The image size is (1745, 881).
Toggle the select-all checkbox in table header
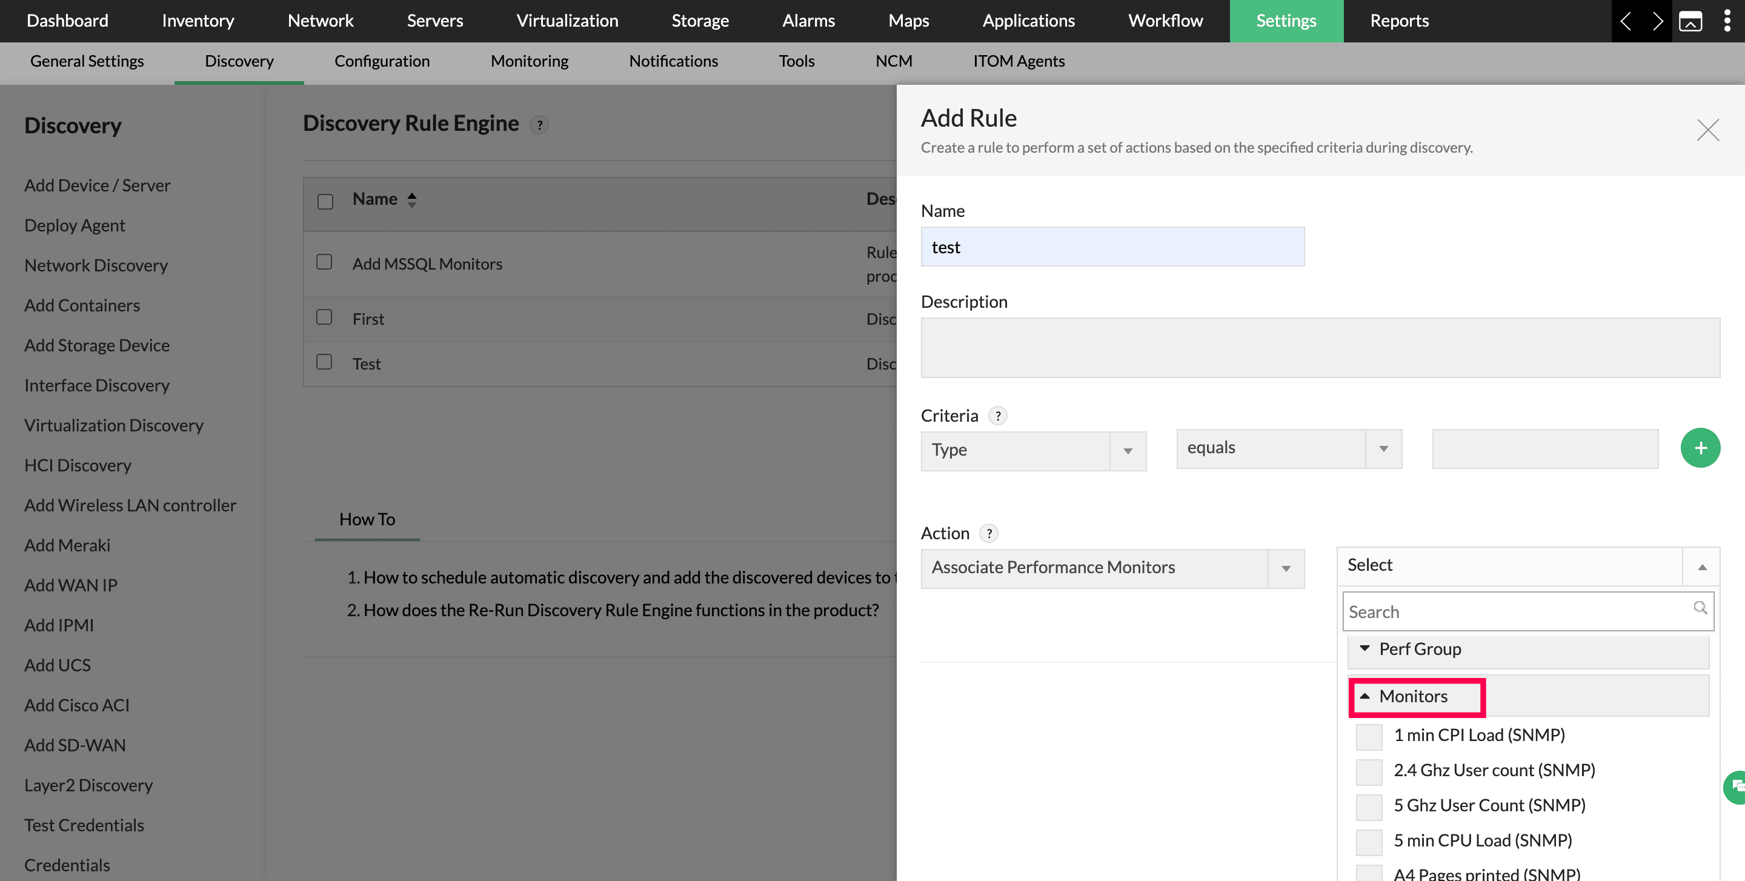click(x=325, y=201)
